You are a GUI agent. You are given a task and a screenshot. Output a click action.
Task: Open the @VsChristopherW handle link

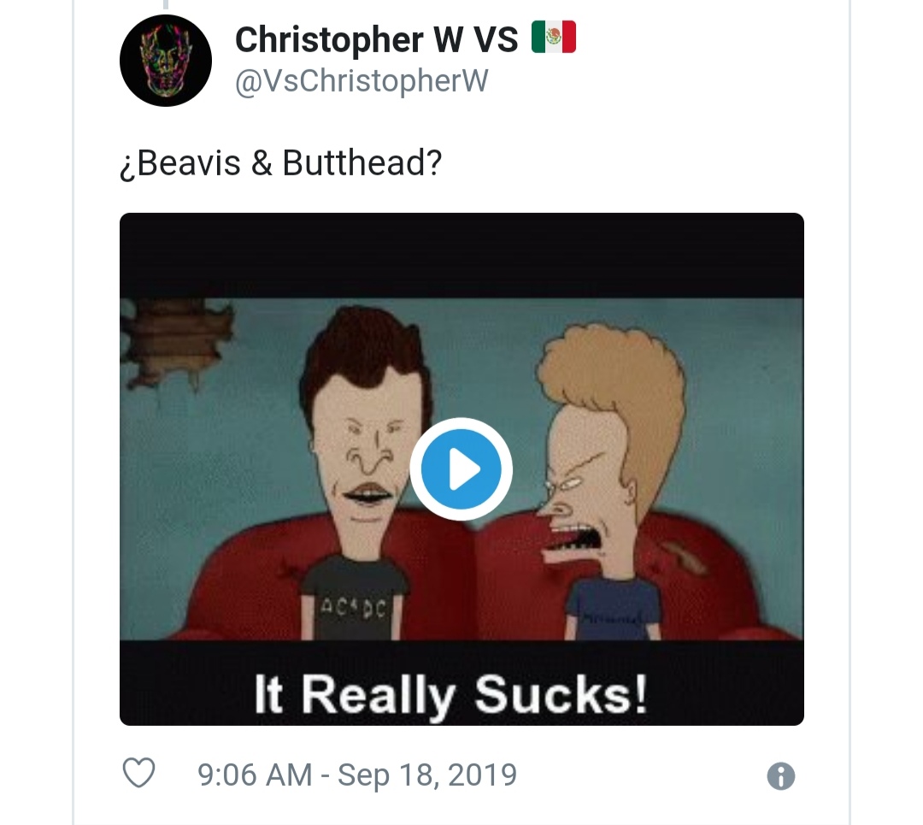tap(361, 81)
